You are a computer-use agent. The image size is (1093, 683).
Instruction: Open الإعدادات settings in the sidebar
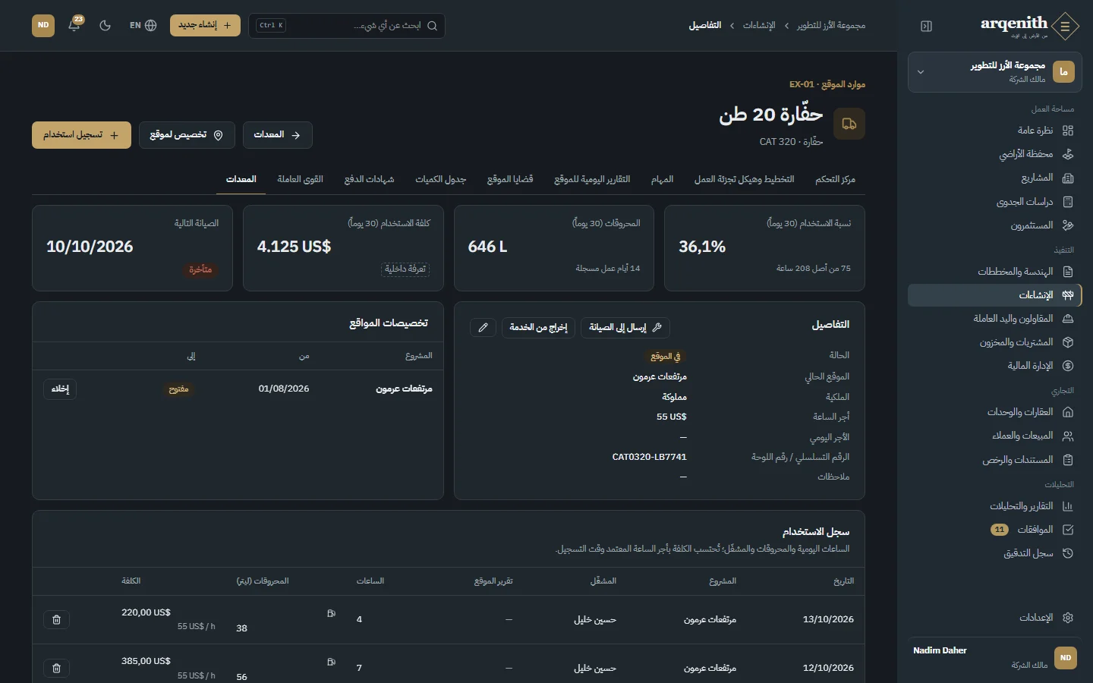[x=994, y=618]
